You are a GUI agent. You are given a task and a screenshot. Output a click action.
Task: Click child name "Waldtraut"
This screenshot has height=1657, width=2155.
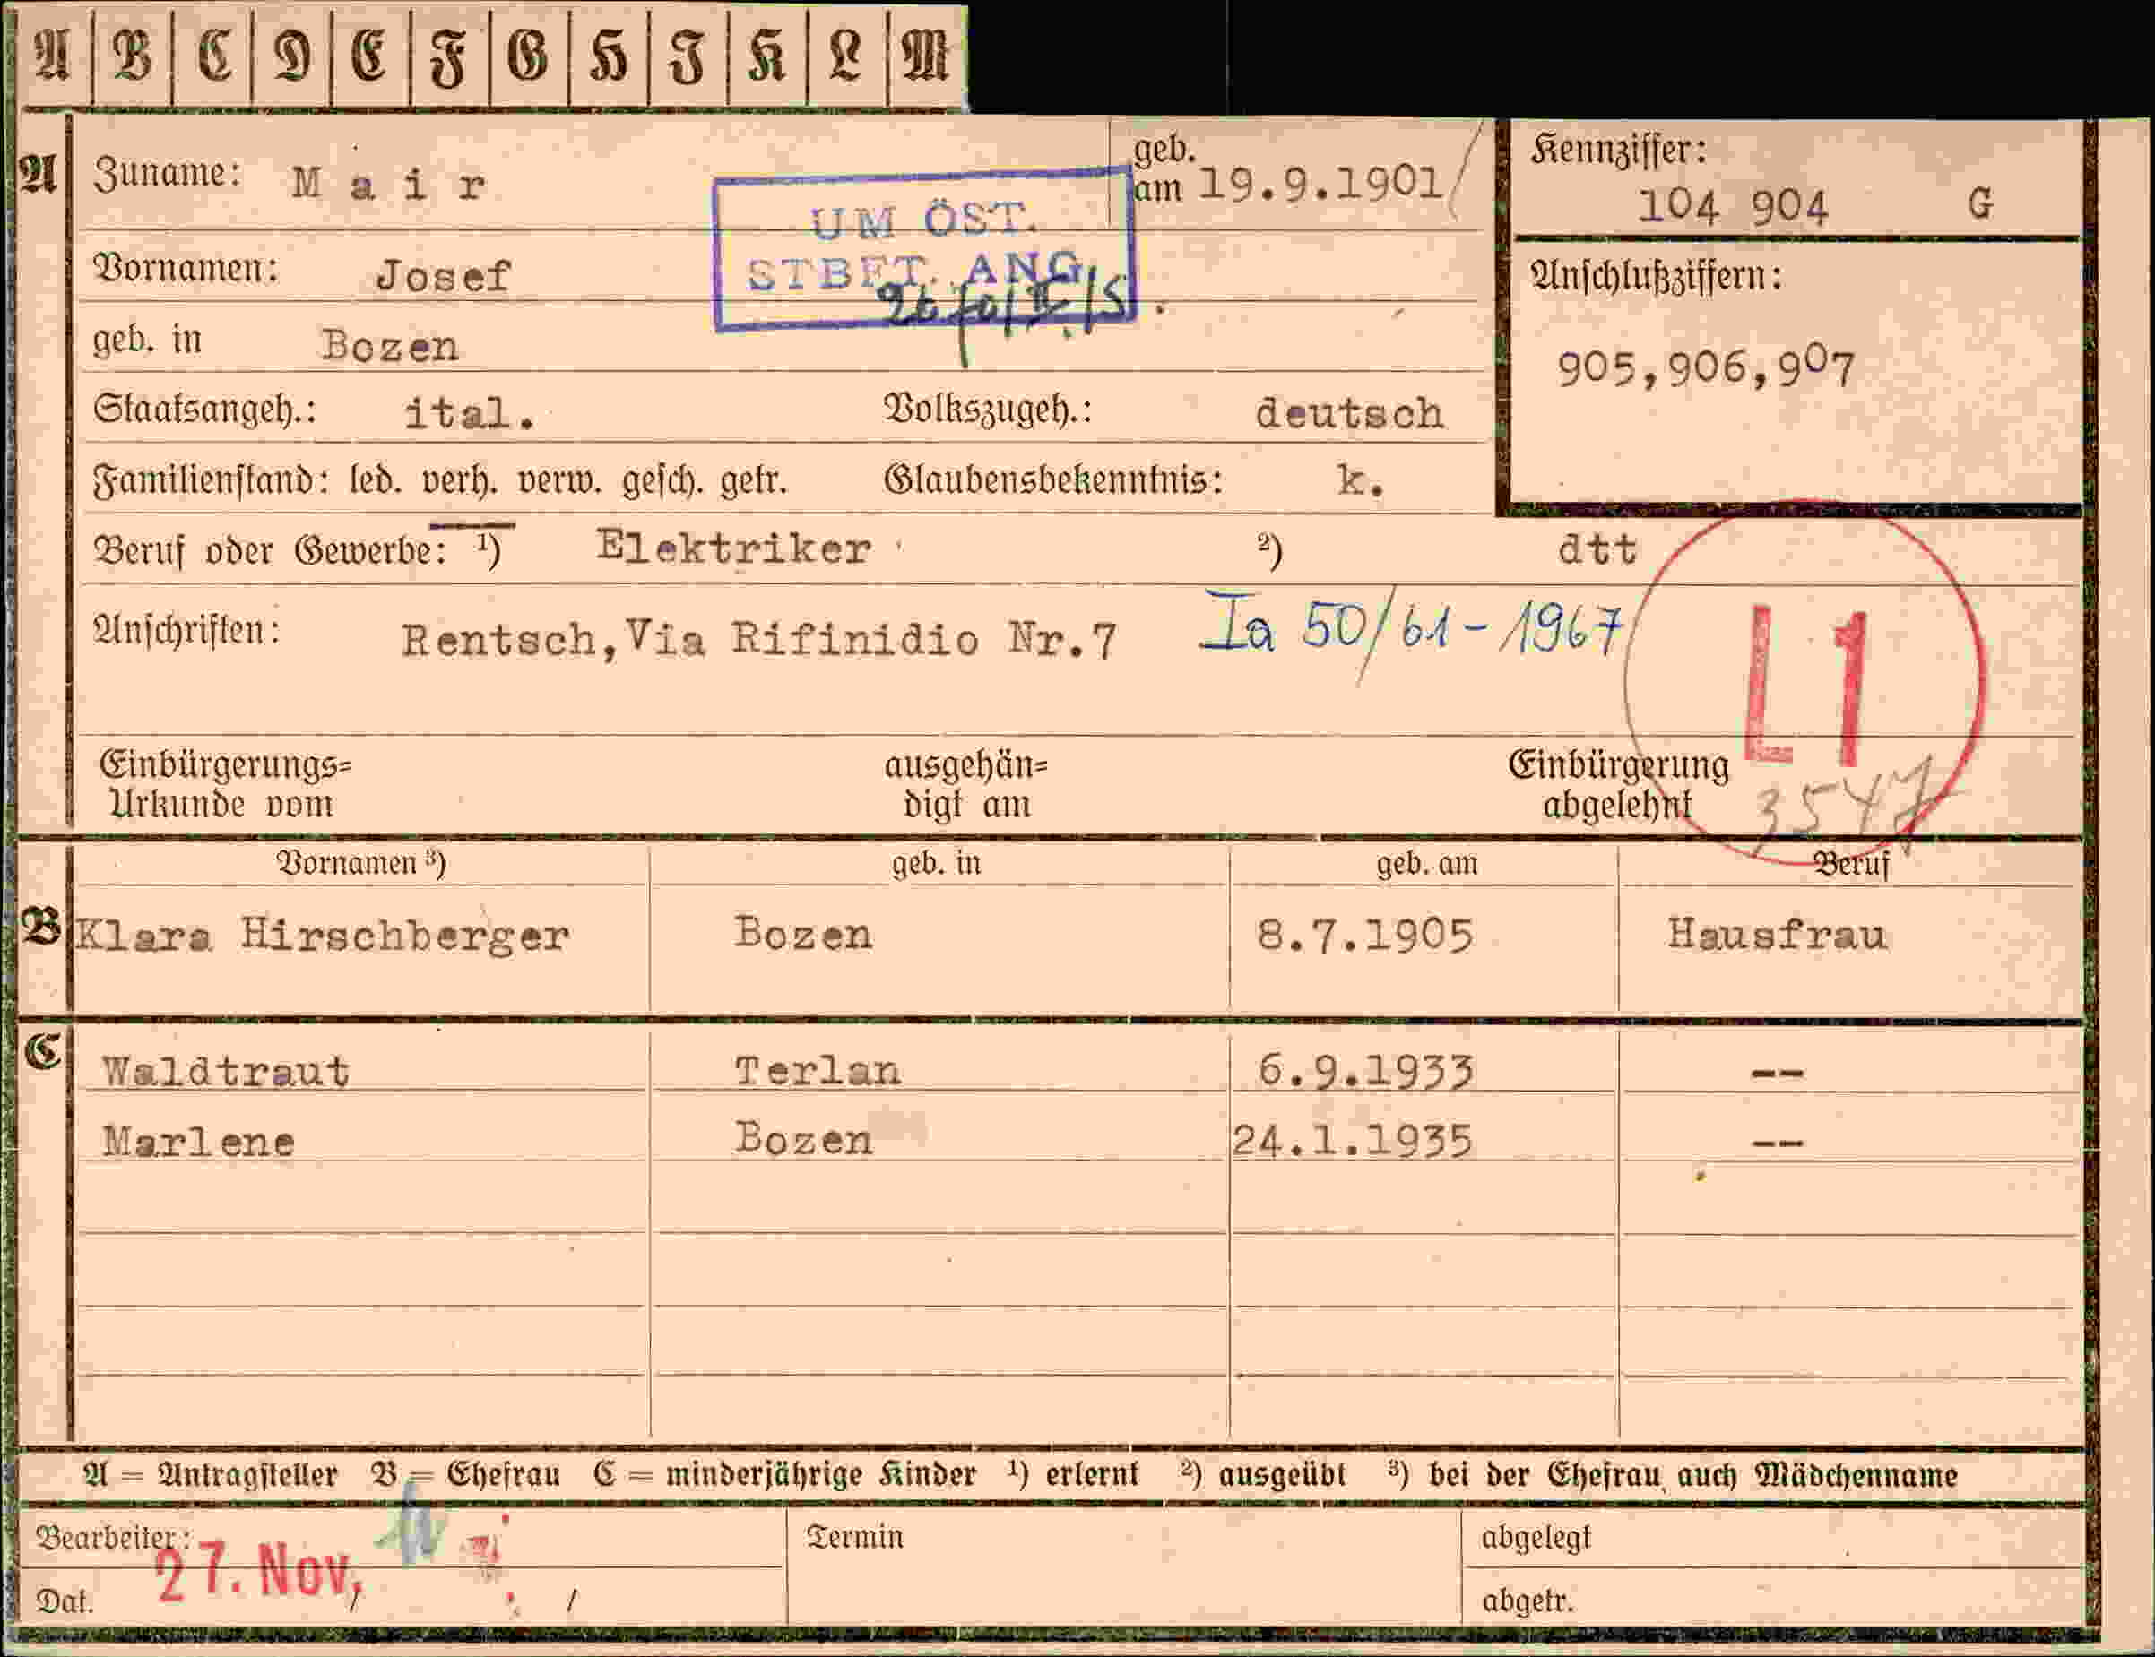(x=226, y=1071)
